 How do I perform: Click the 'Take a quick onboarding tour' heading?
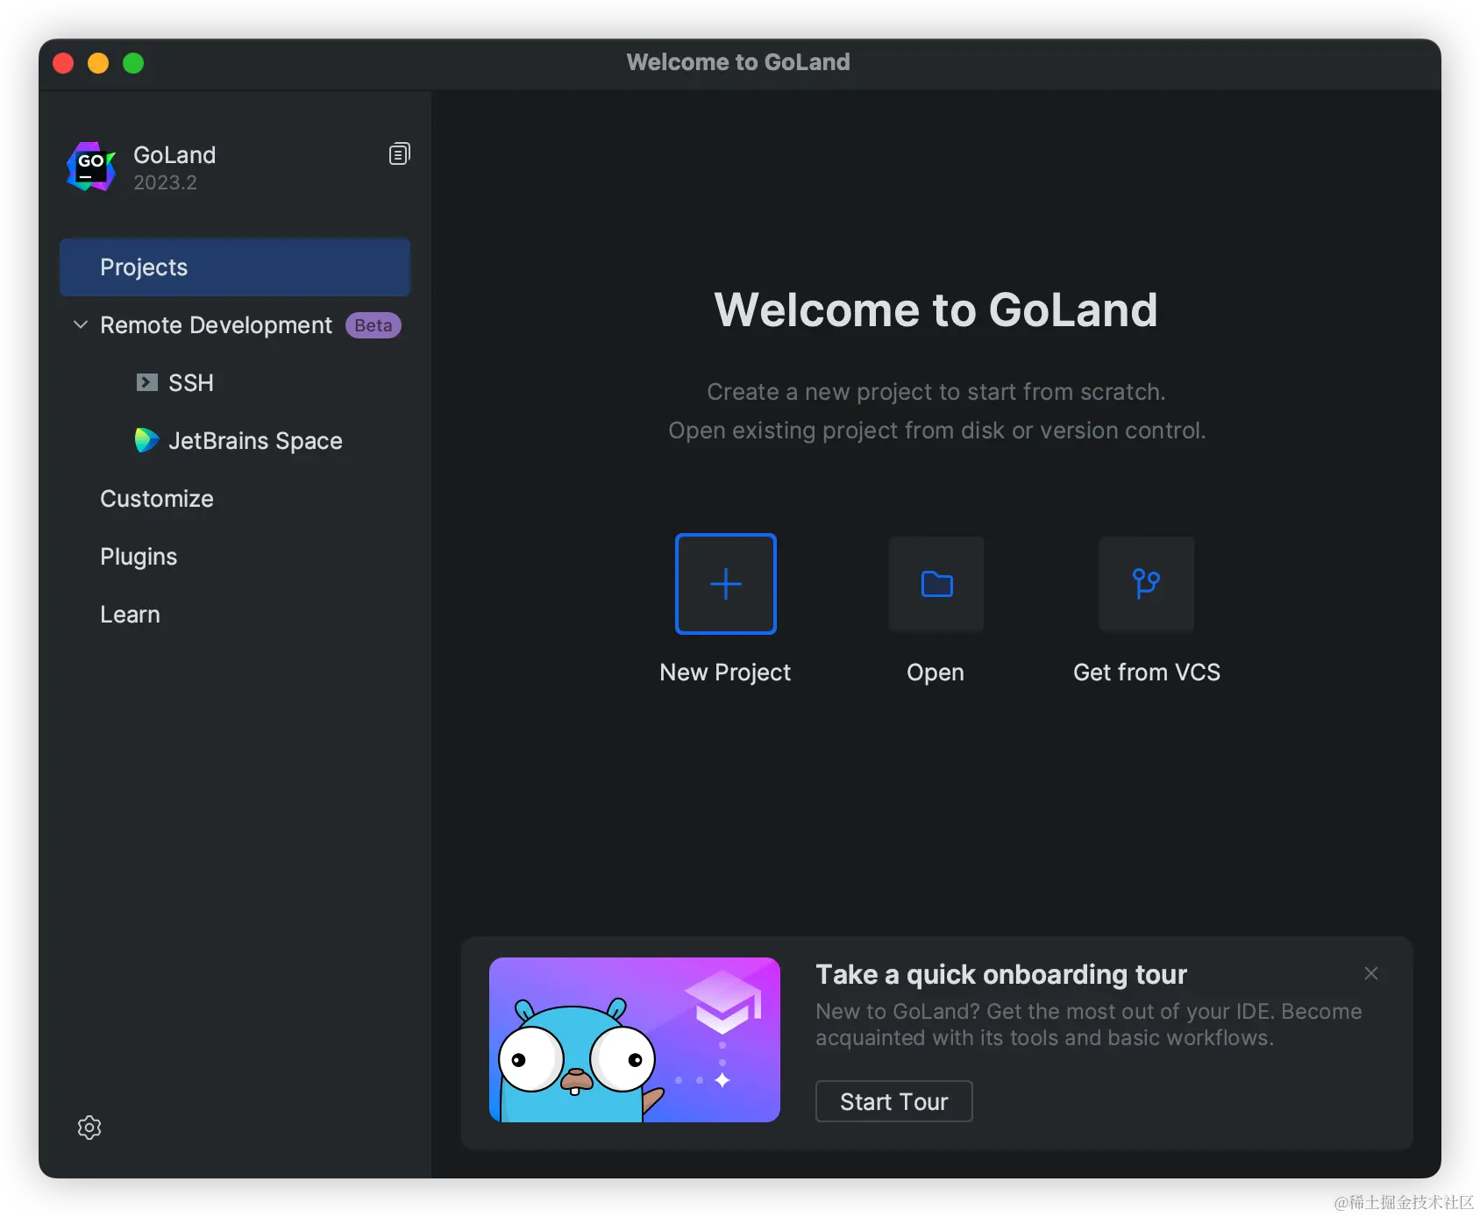[1001, 974]
